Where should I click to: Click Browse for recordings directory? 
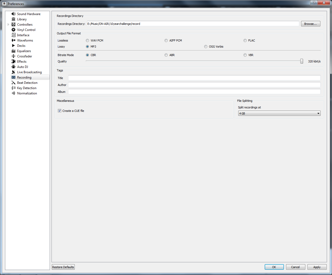pyautogui.click(x=310, y=24)
